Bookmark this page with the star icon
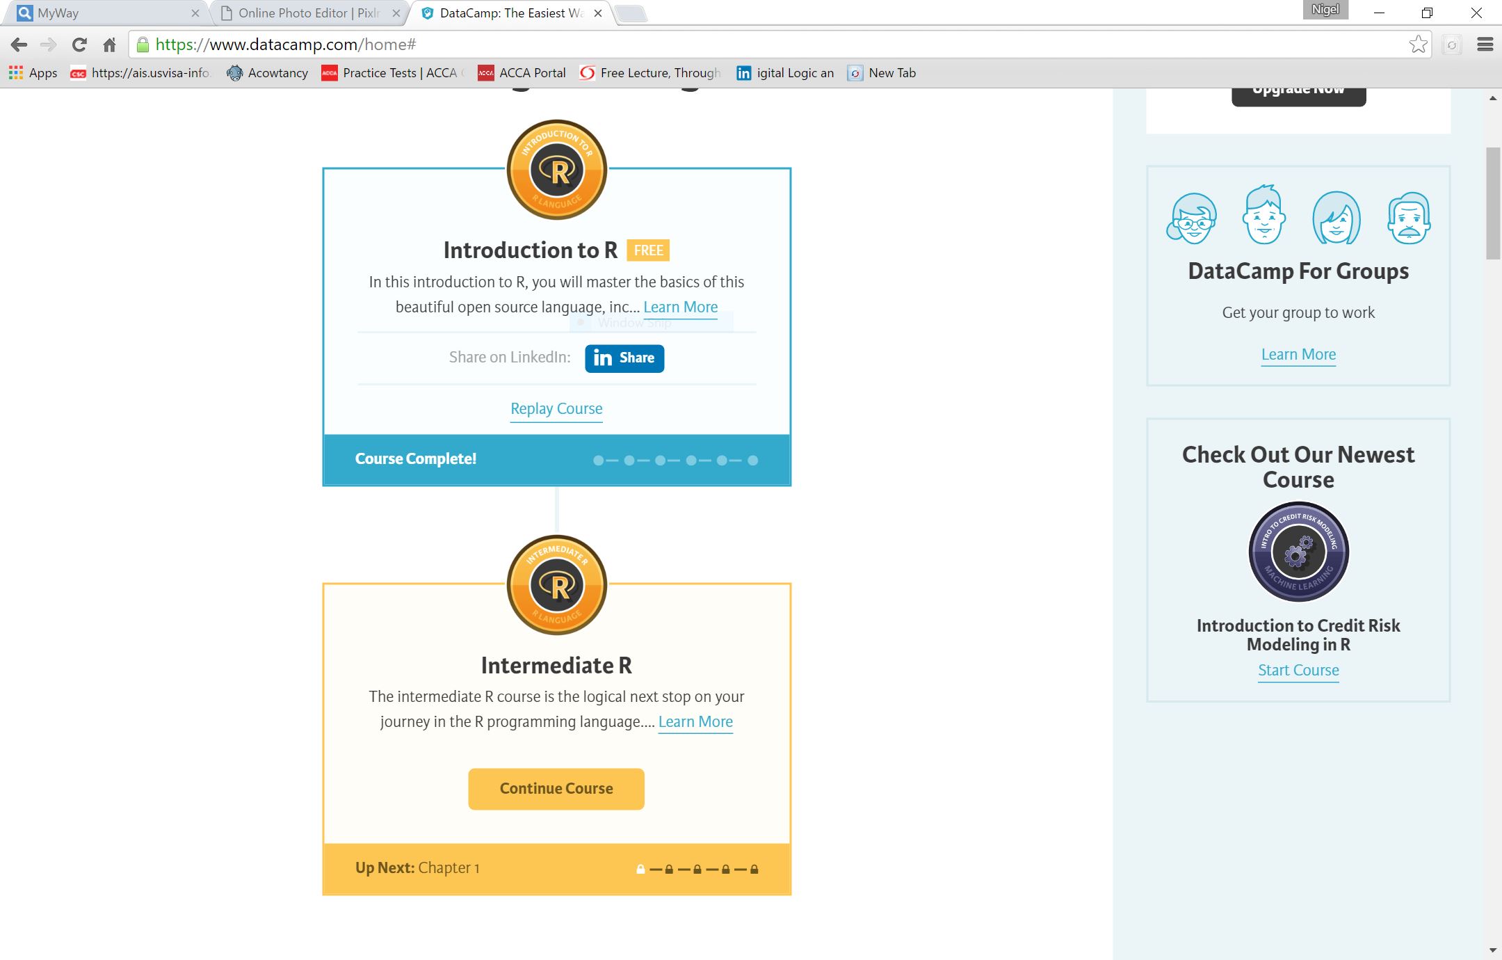This screenshot has width=1502, height=960. click(x=1418, y=45)
